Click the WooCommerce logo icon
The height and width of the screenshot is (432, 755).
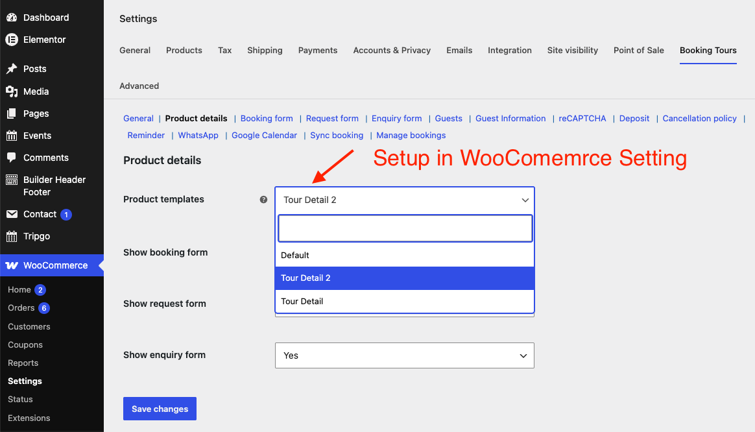pyautogui.click(x=12, y=265)
